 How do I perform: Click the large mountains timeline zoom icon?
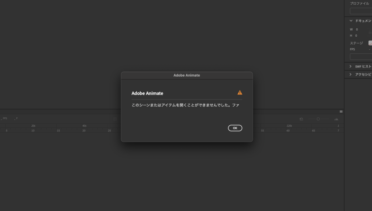[336, 119]
